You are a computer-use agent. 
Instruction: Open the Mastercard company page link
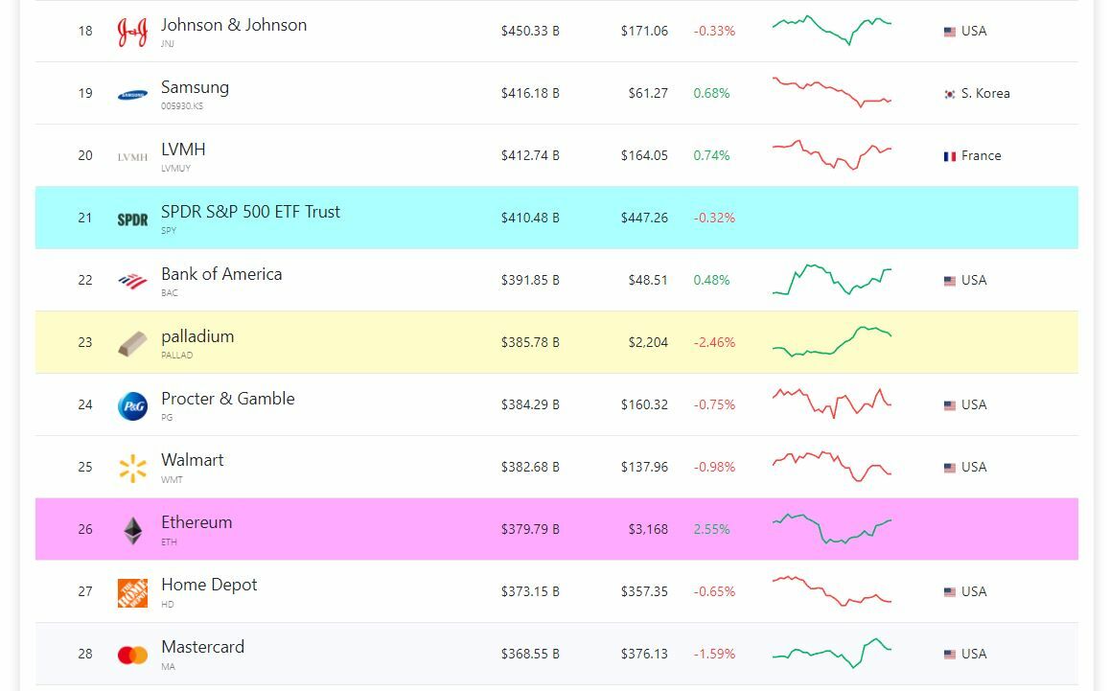tap(202, 647)
